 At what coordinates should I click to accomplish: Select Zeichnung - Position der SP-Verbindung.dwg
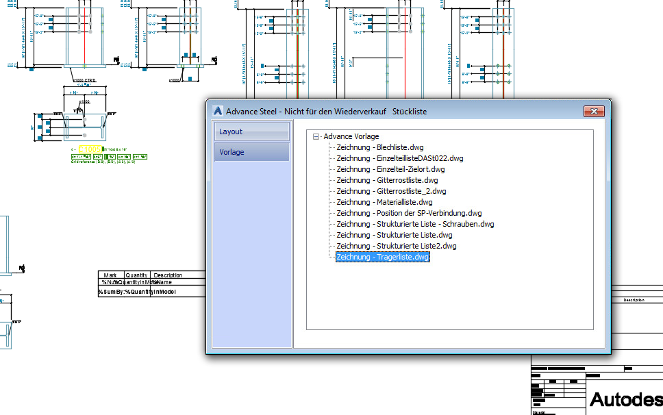pos(409,214)
